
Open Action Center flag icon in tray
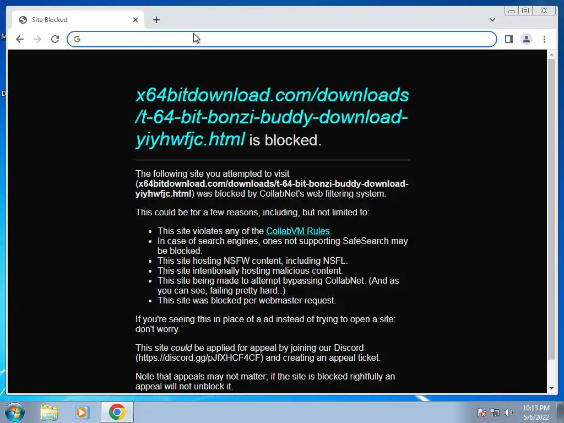[x=481, y=413]
